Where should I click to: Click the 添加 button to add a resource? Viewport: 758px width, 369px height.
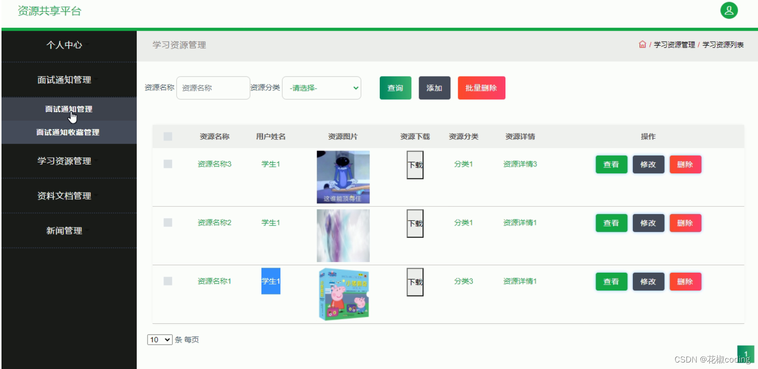(434, 88)
